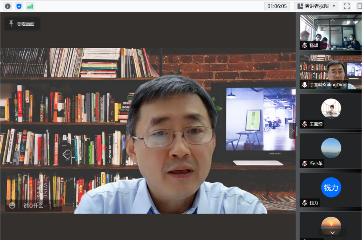Viewport: 362px width, 241px height.
Task: Click the muted microphone icon beside 钱力
Action: (305, 203)
